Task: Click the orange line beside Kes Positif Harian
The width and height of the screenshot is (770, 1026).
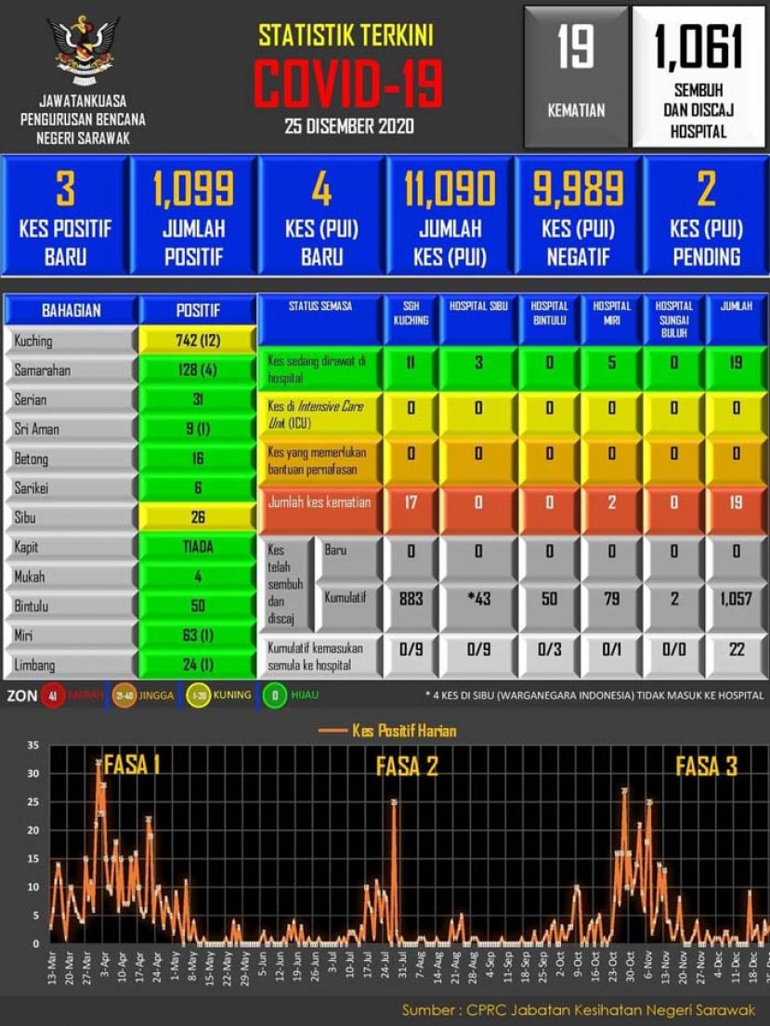Action: (x=332, y=731)
